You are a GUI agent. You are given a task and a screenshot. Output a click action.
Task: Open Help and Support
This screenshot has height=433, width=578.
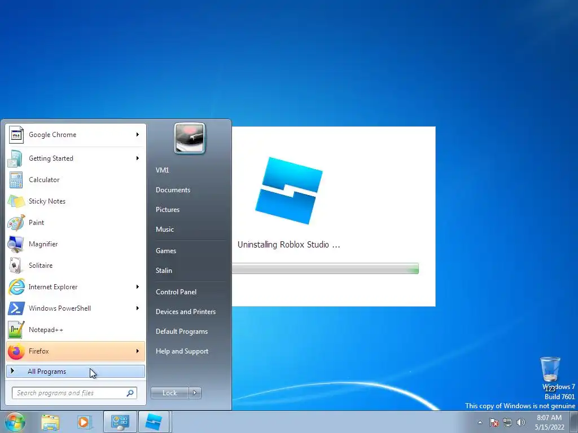pyautogui.click(x=182, y=351)
